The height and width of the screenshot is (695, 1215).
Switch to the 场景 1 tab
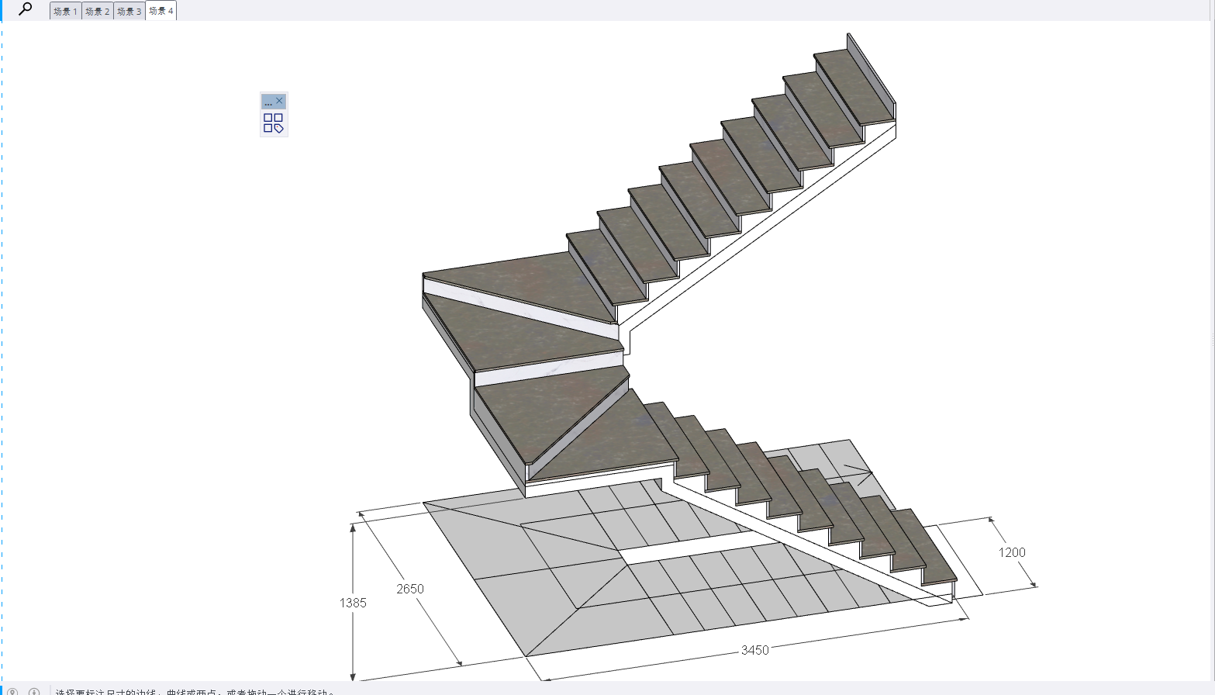coord(65,11)
